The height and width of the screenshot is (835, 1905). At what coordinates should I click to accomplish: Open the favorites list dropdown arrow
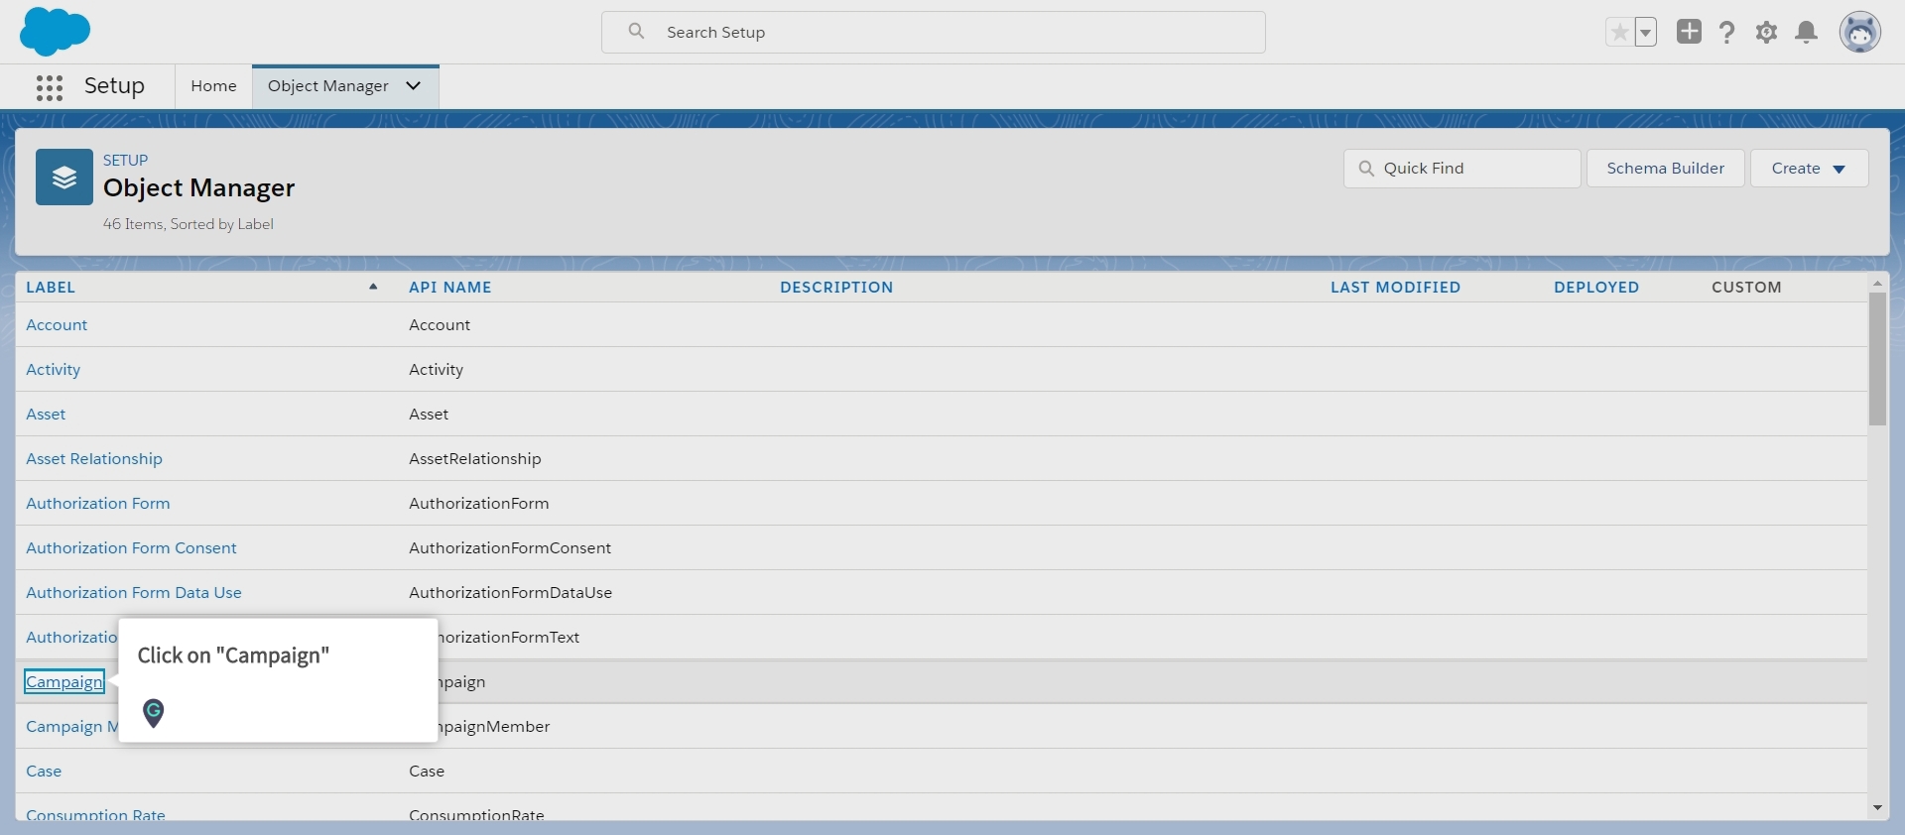[1646, 33]
